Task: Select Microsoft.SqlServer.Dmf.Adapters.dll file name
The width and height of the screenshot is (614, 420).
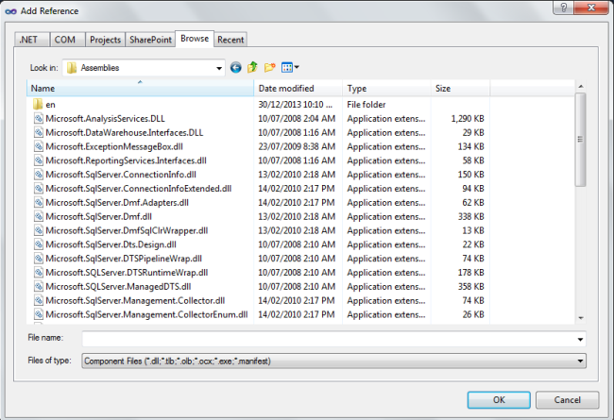Action: 117,203
